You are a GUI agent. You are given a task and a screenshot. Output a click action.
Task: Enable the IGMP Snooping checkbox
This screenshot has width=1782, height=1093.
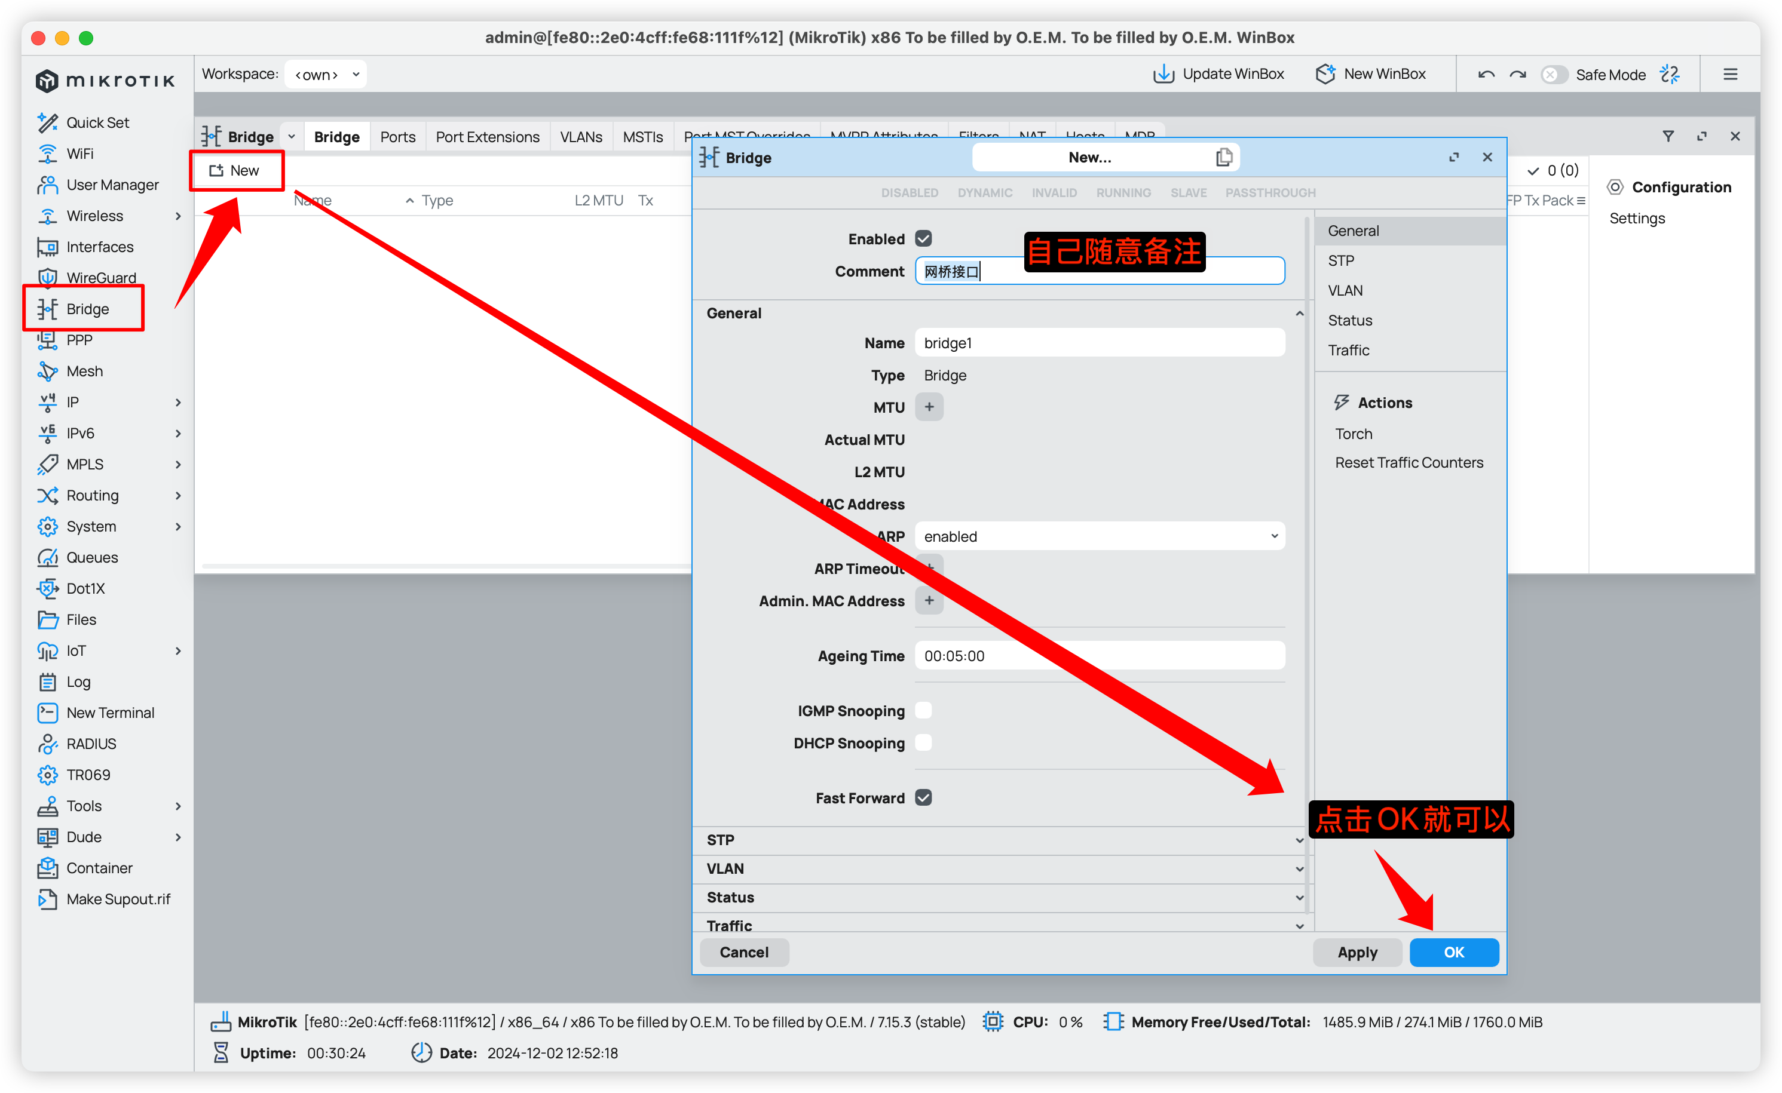pyautogui.click(x=923, y=711)
